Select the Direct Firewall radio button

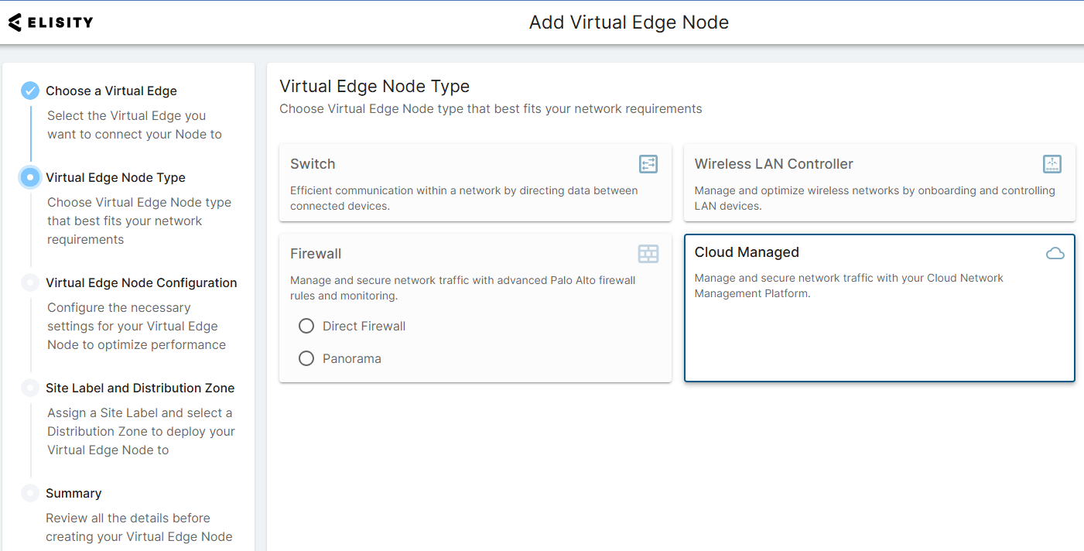[x=306, y=326]
